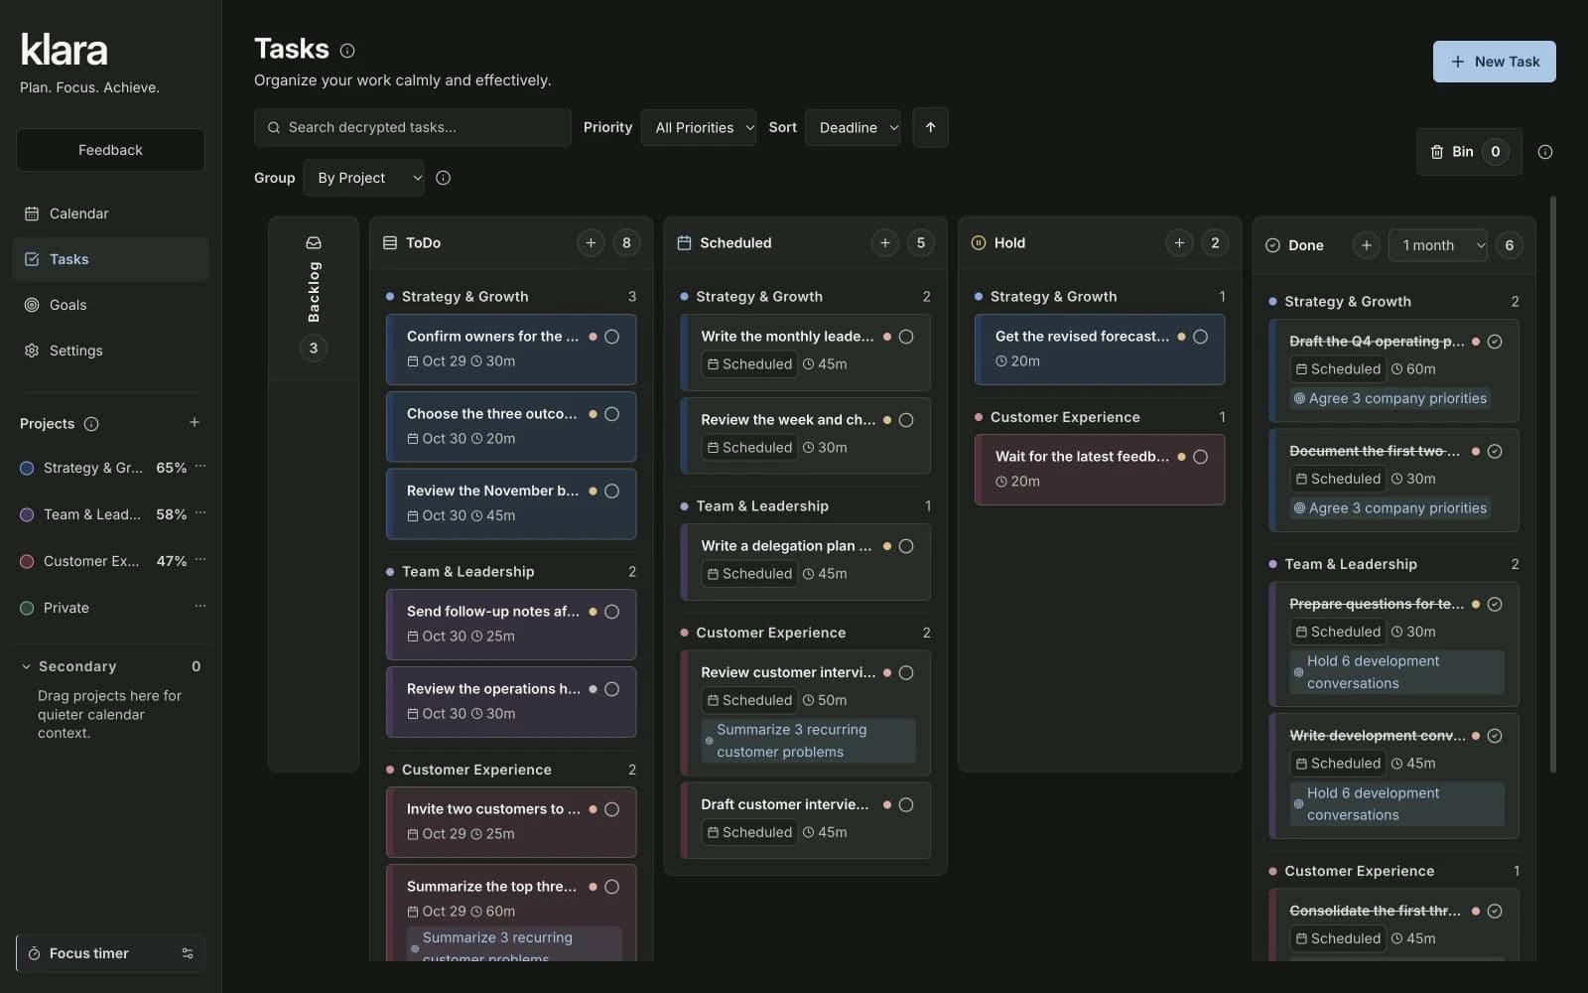
Task: Toggle the sort direction arrow
Action: pyautogui.click(x=930, y=127)
